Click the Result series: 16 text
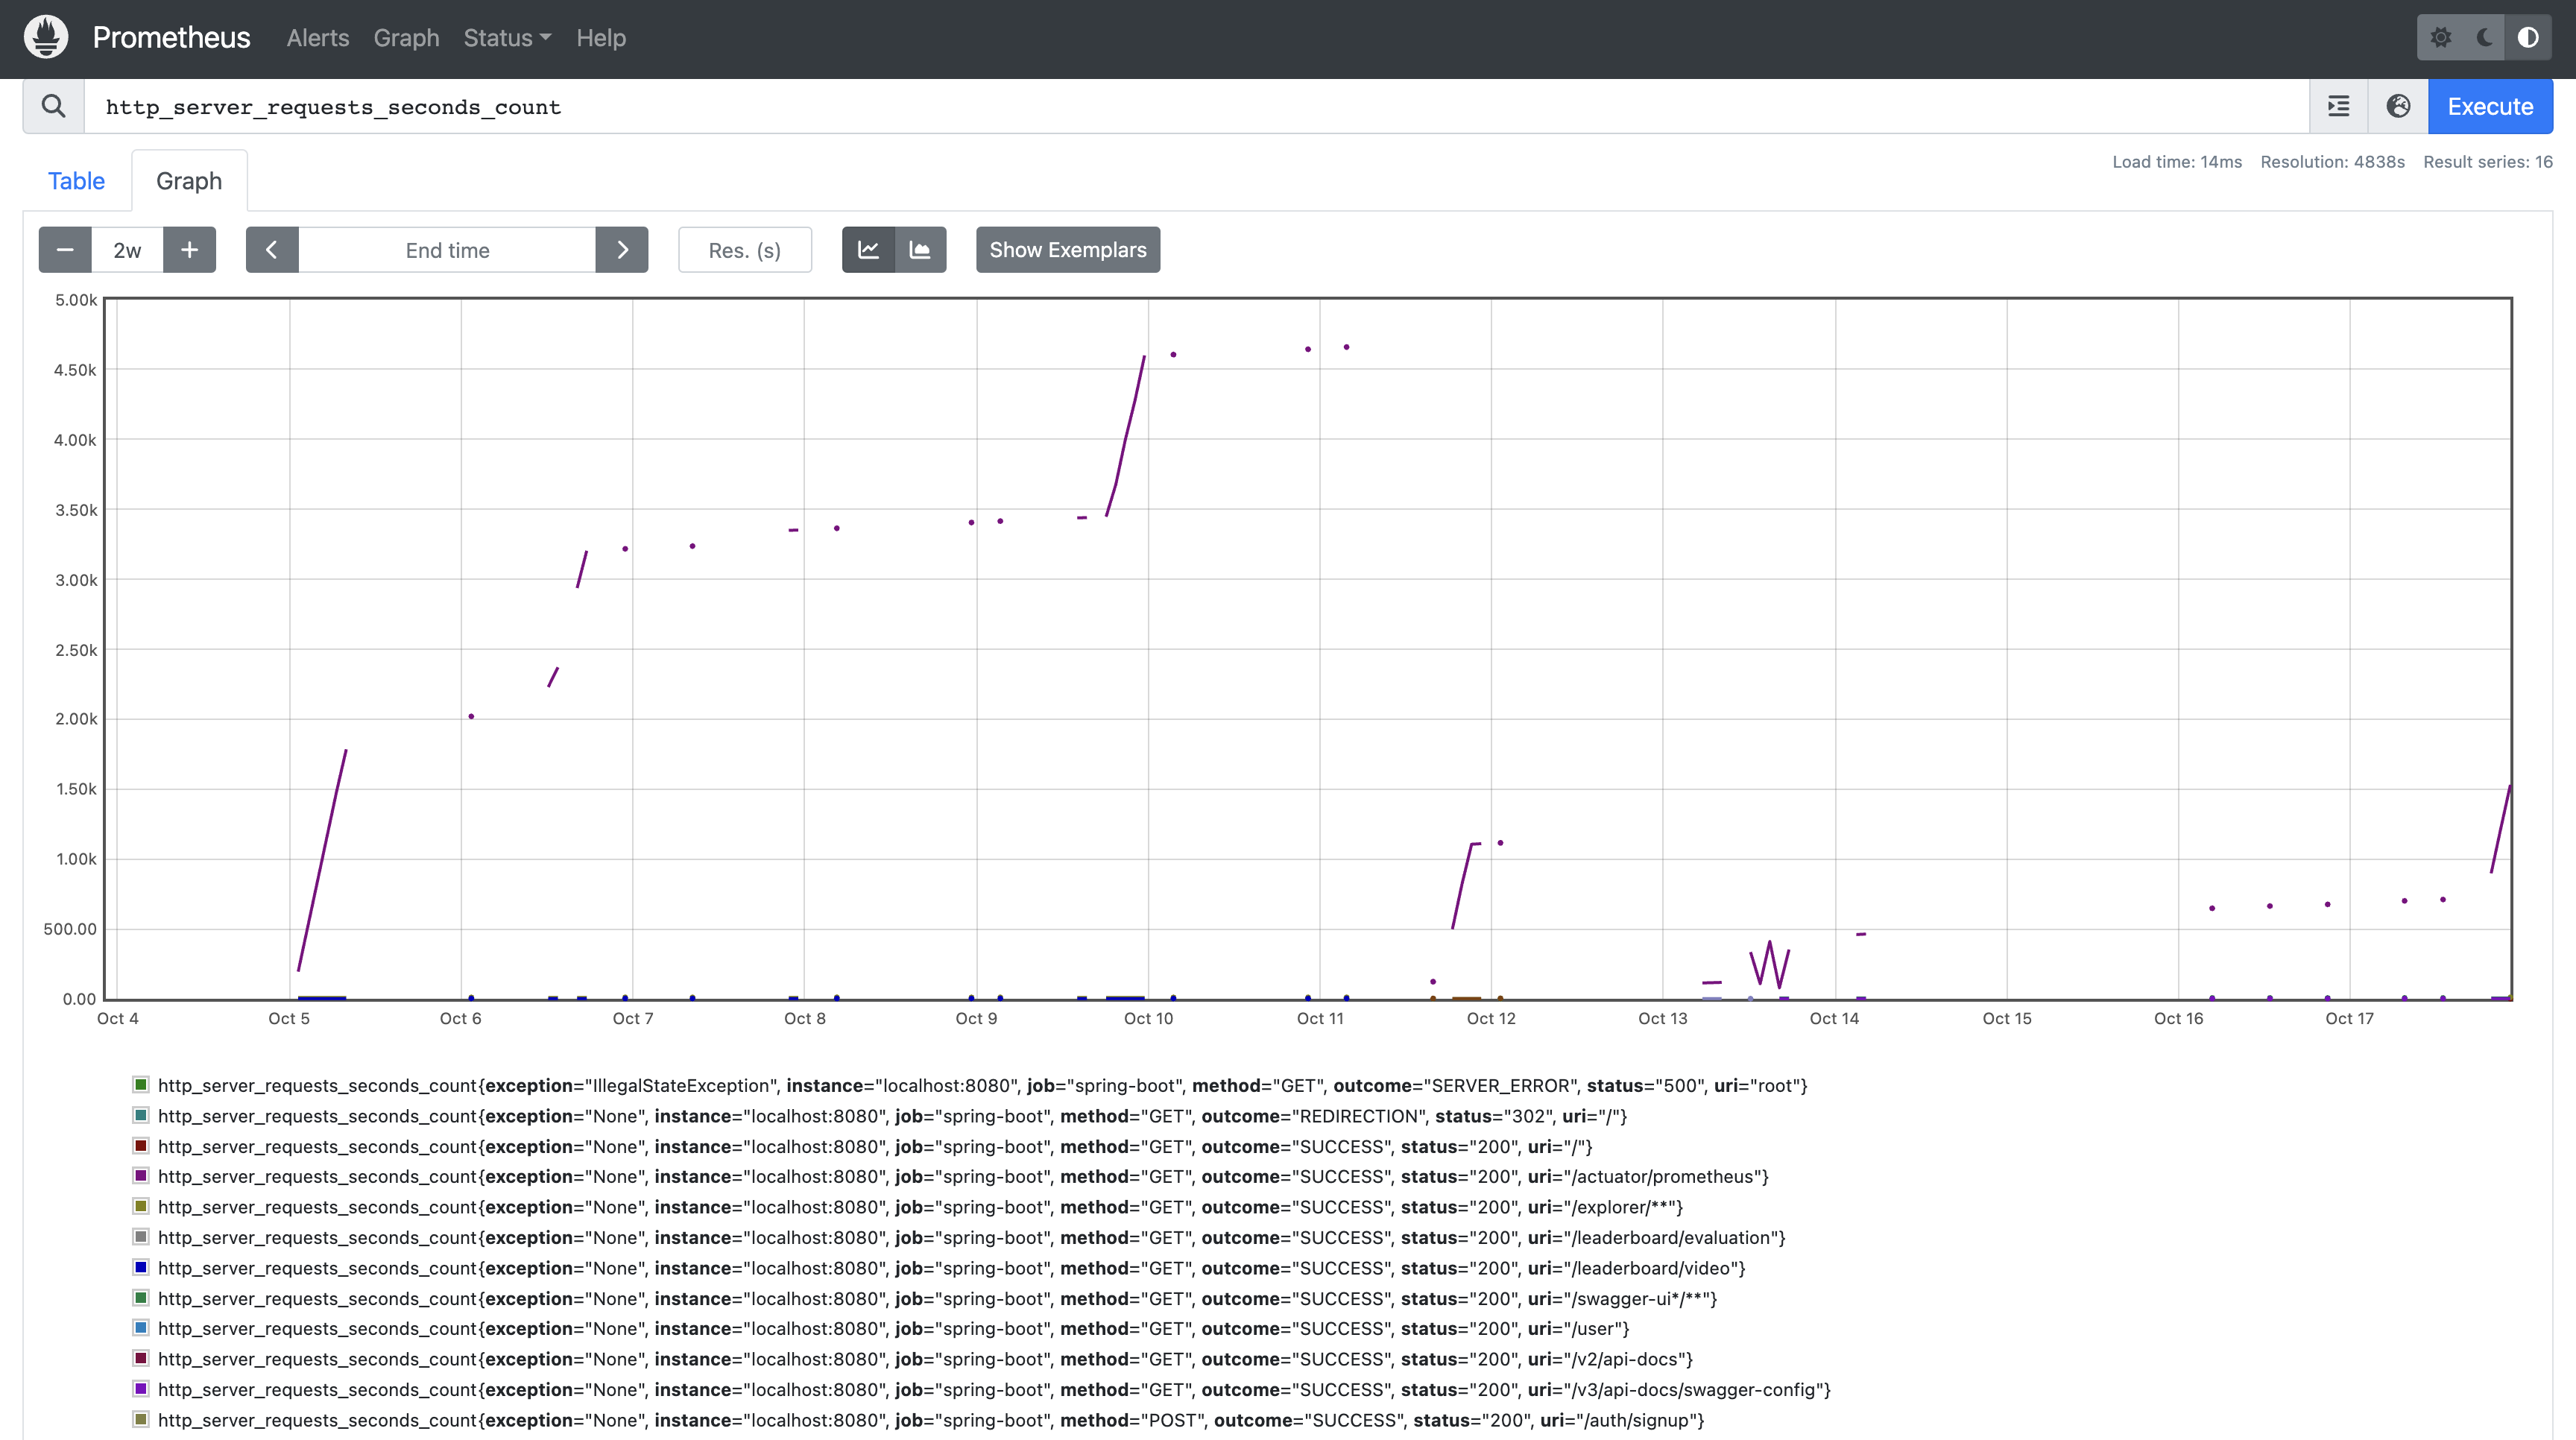Screen dimensions: 2576x1440 point(2488,162)
